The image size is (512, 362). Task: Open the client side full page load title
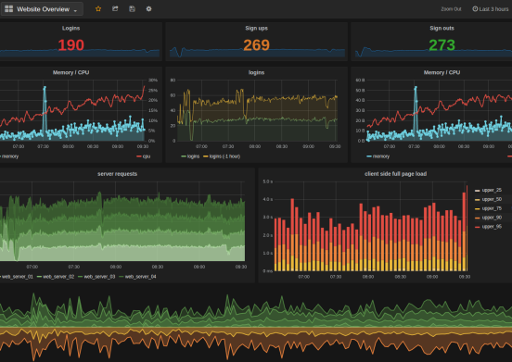click(x=395, y=174)
